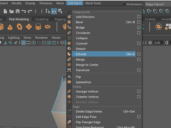The width and height of the screenshot is (171, 128).
Task: Open the Renderer panel menu
Action: (41, 38)
